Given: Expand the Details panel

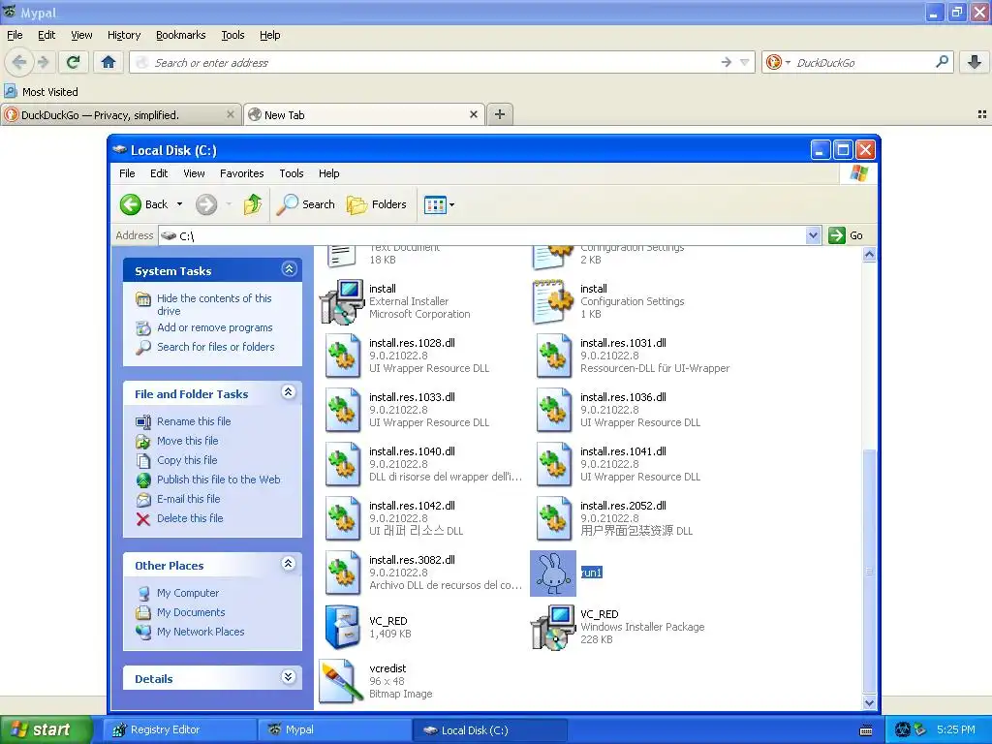Looking at the screenshot, I should [289, 677].
